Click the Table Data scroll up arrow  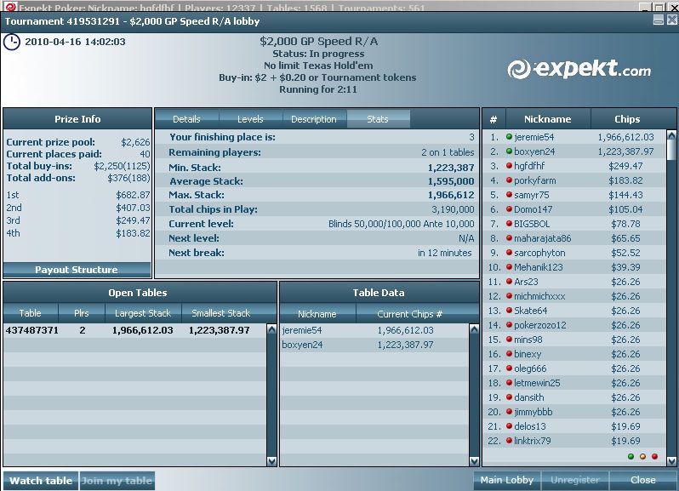(x=474, y=329)
